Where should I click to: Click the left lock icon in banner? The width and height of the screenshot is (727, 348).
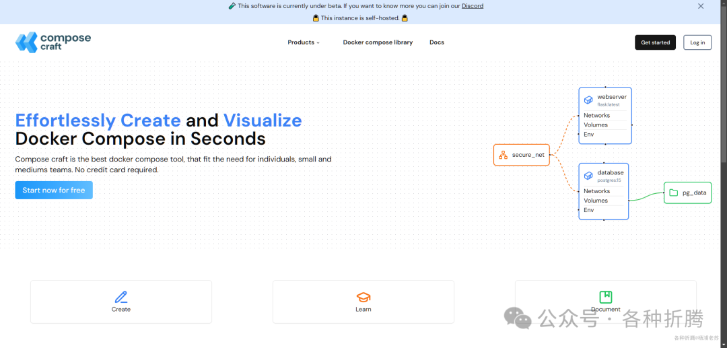tap(316, 18)
